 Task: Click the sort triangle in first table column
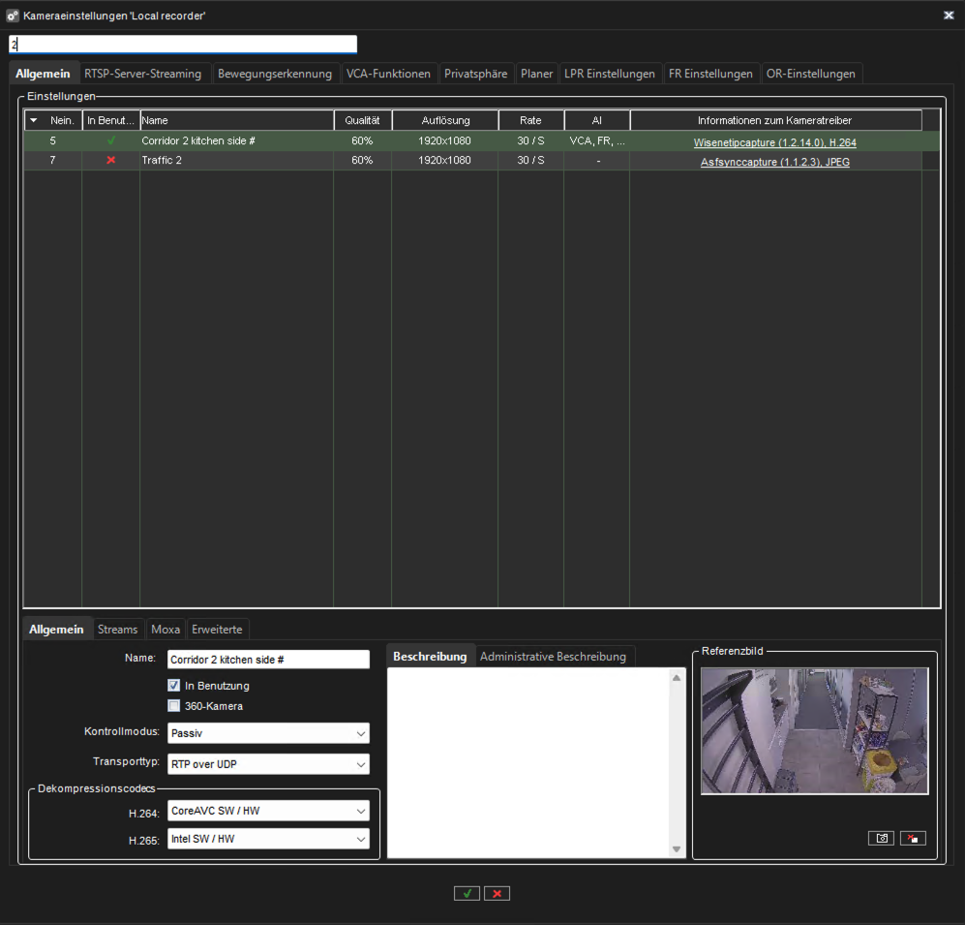(x=33, y=120)
